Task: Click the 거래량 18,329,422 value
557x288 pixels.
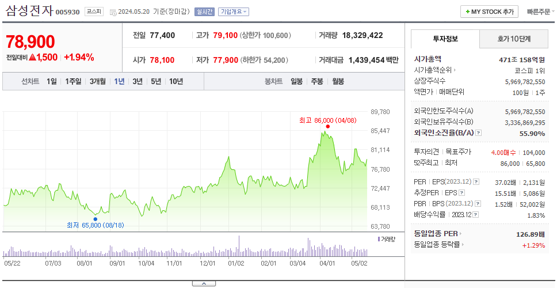Action: coord(363,35)
